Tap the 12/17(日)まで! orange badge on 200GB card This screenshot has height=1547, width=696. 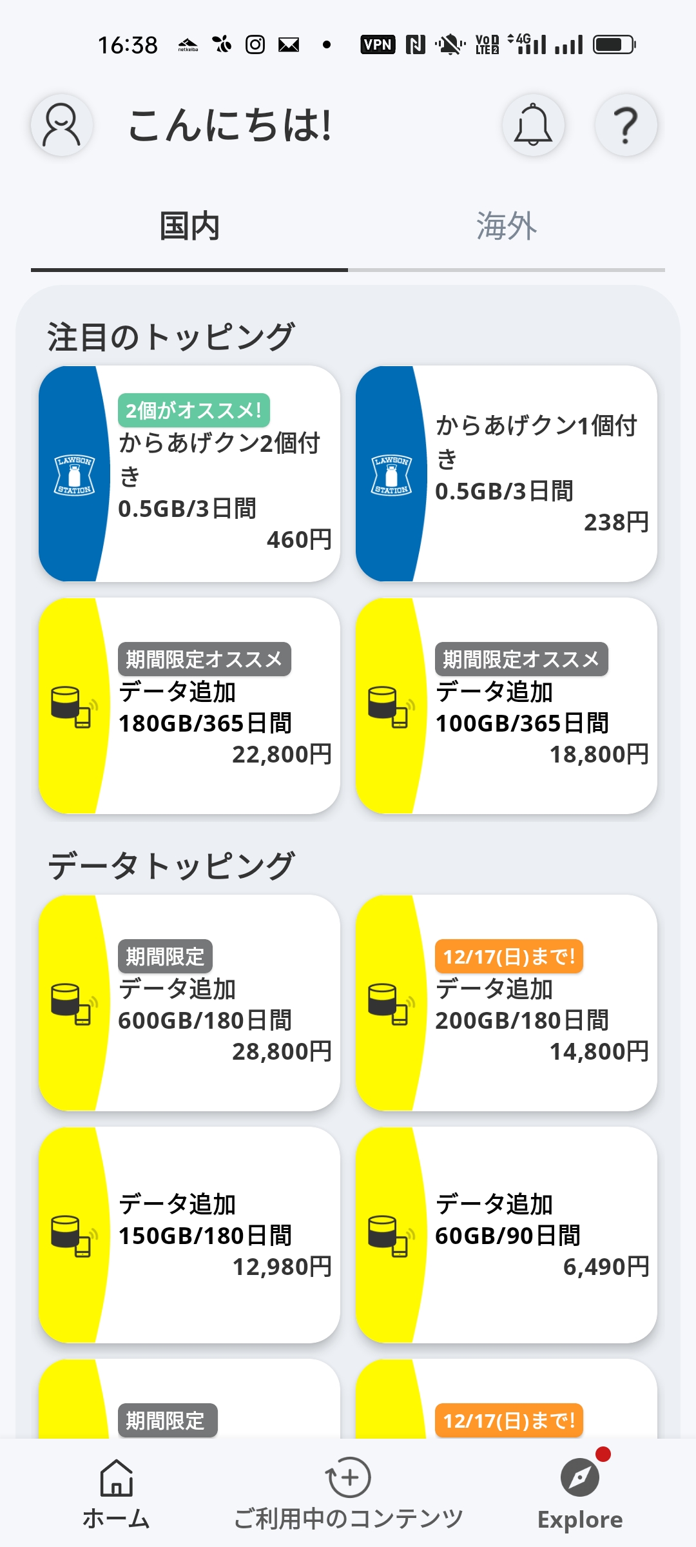pyautogui.click(x=509, y=957)
